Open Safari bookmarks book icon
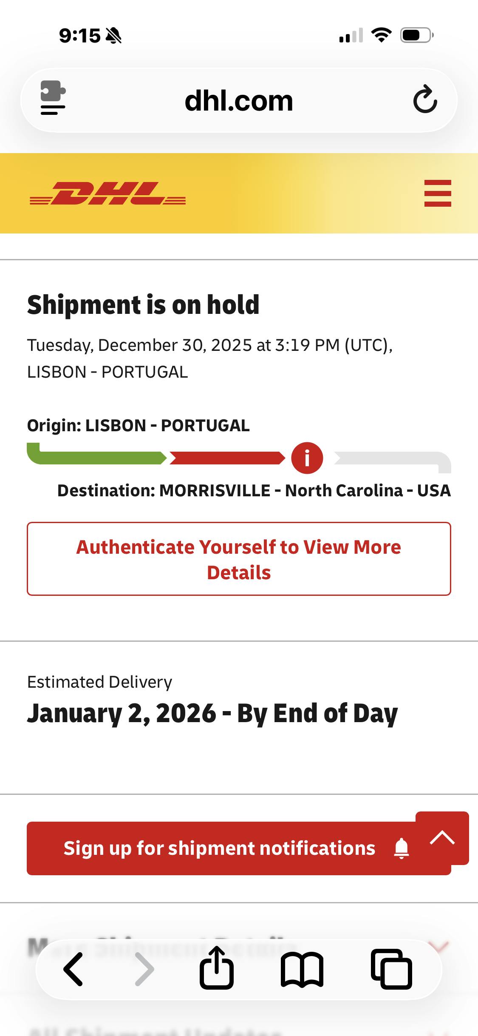Image resolution: width=478 pixels, height=1036 pixels. point(302,969)
